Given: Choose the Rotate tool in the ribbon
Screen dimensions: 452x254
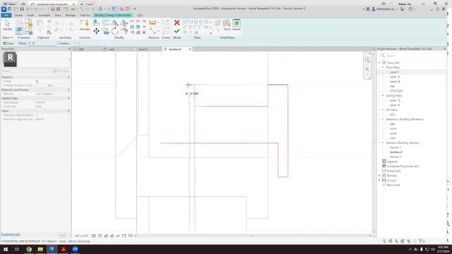Looking at the screenshot, I should 114,31.
